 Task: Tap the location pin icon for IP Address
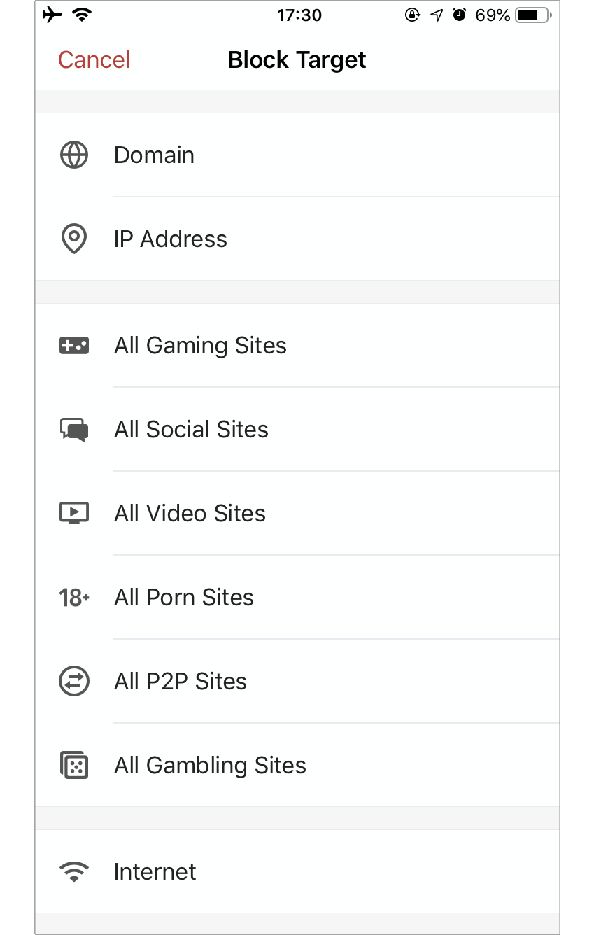click(x=74, y=239)
